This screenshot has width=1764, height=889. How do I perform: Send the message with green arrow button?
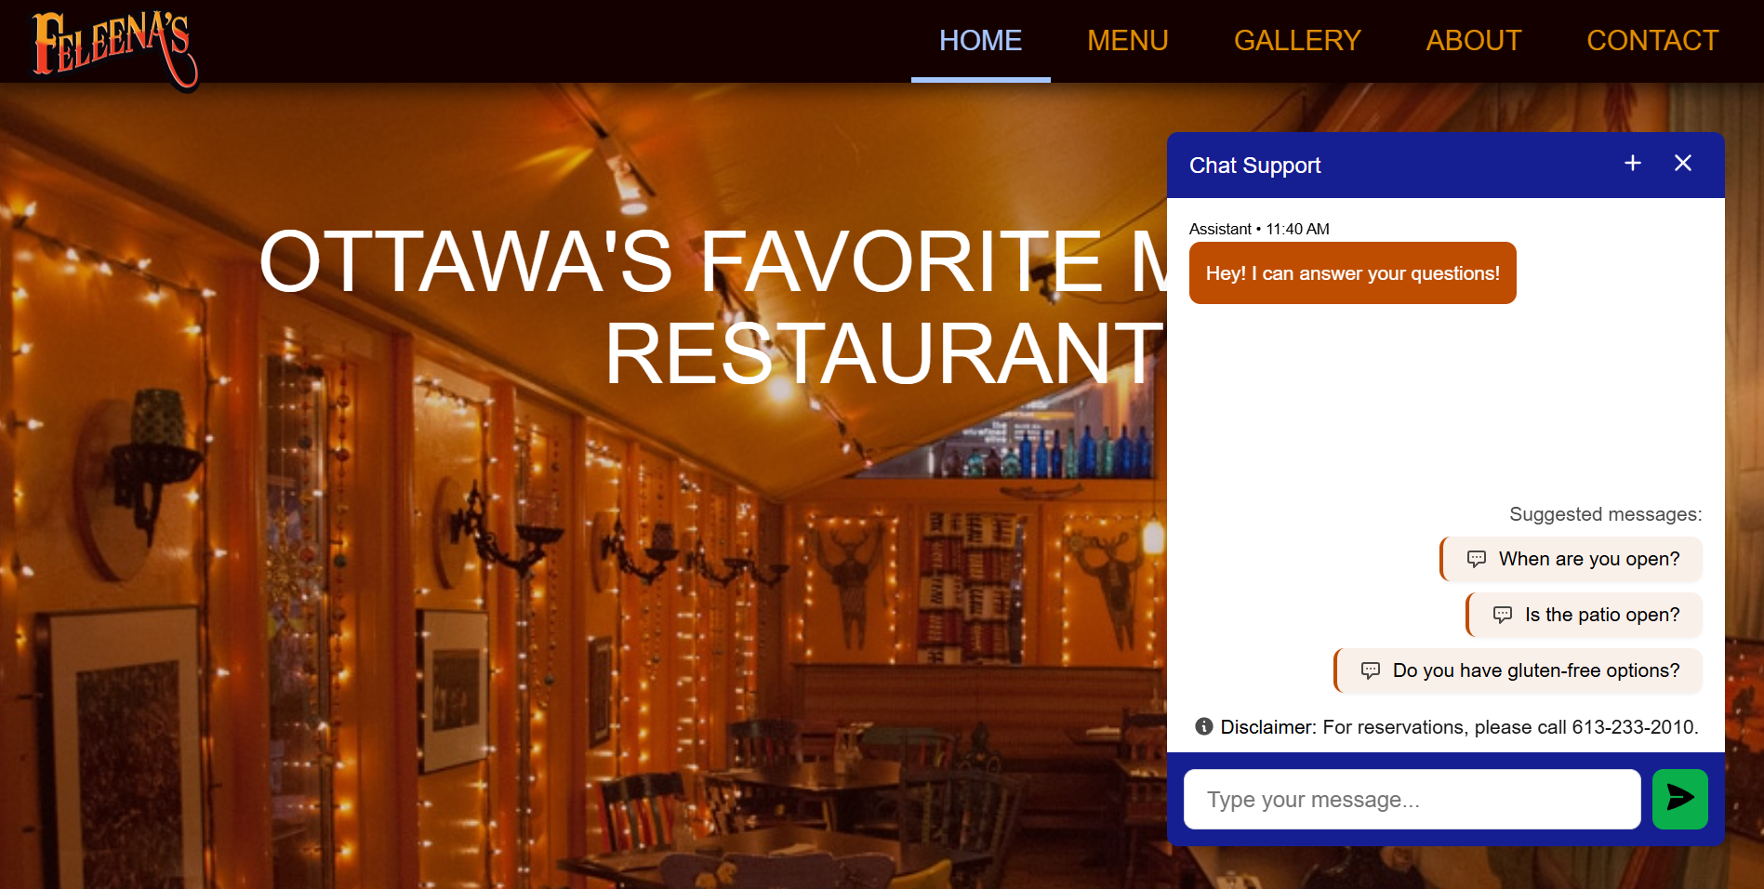[x=1679, y=799]
